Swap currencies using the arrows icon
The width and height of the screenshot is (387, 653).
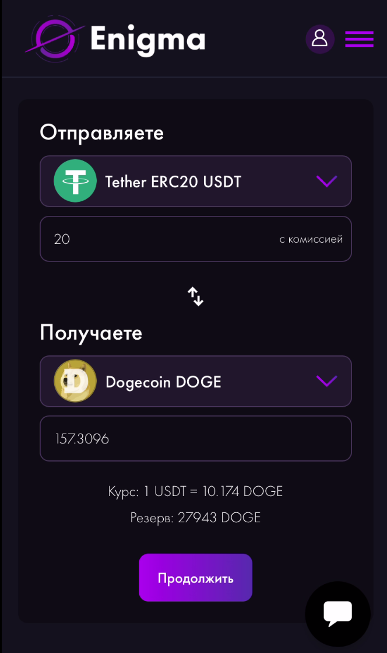coord(195,296)
